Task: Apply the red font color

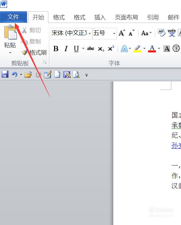Action: coord(152,48)
